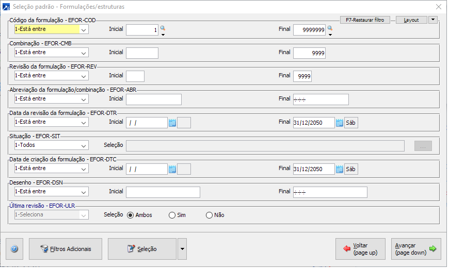
Task: Click the Revisão da formulação Inicial field
Action: tap(135, 76)
